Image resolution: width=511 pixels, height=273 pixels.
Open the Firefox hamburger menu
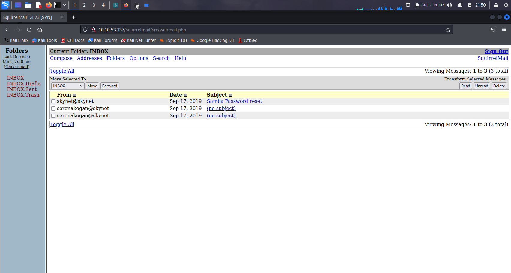(504, 30)
